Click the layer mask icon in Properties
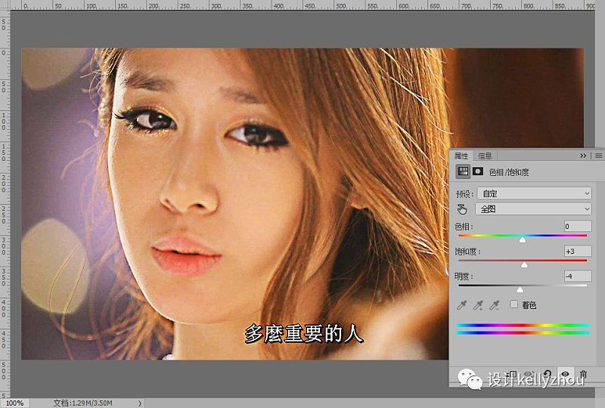The image size is (605, 408). tap(478, 172)
